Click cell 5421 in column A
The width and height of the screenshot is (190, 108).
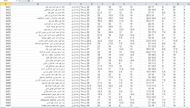[x=6, y=7]
